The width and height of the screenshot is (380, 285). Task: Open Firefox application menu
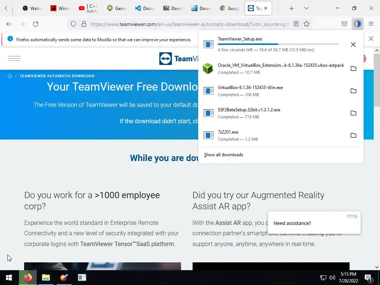(x=371, y=24)
